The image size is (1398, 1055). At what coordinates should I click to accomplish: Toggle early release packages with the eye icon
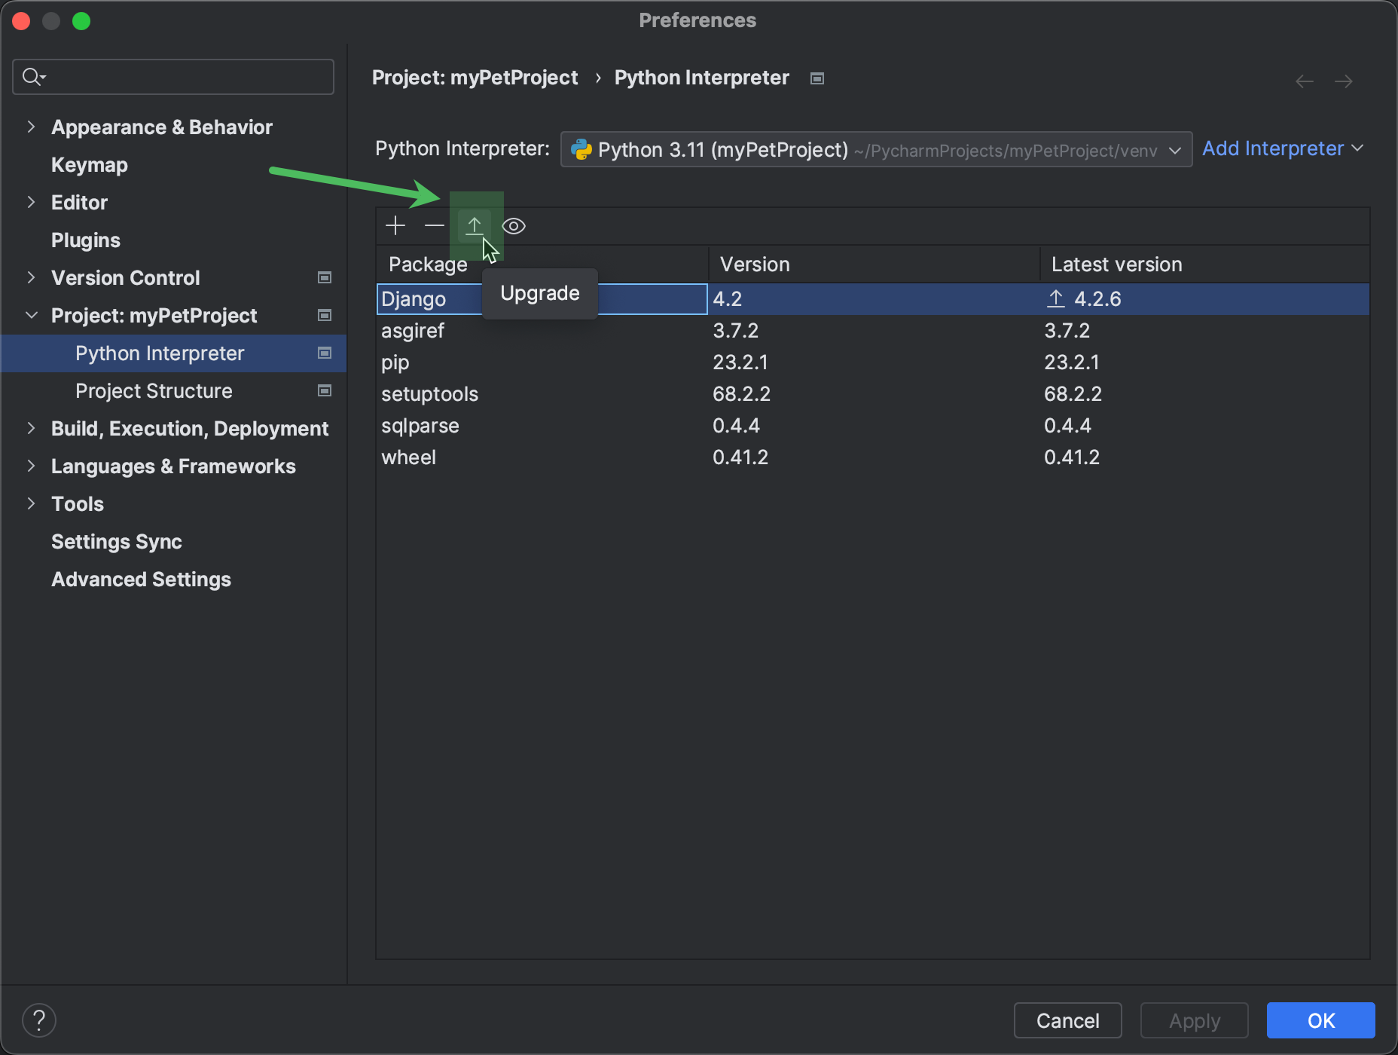513,225
